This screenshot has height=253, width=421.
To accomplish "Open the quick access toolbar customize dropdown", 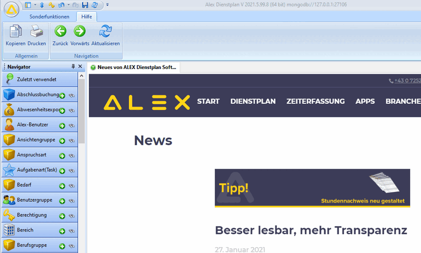I will tap(107, 5).
